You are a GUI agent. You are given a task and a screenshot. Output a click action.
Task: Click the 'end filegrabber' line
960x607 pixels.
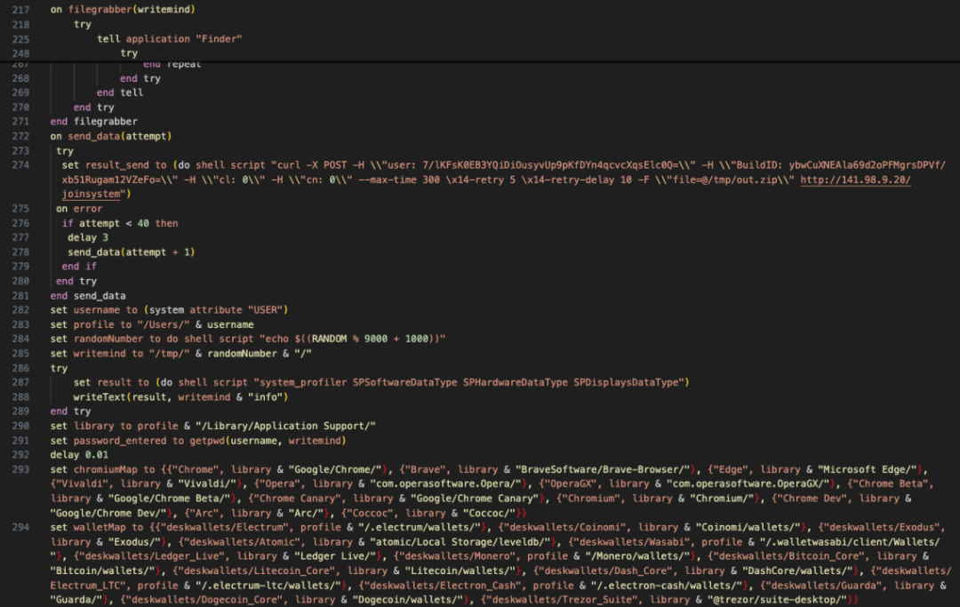(x=93, y=121)
